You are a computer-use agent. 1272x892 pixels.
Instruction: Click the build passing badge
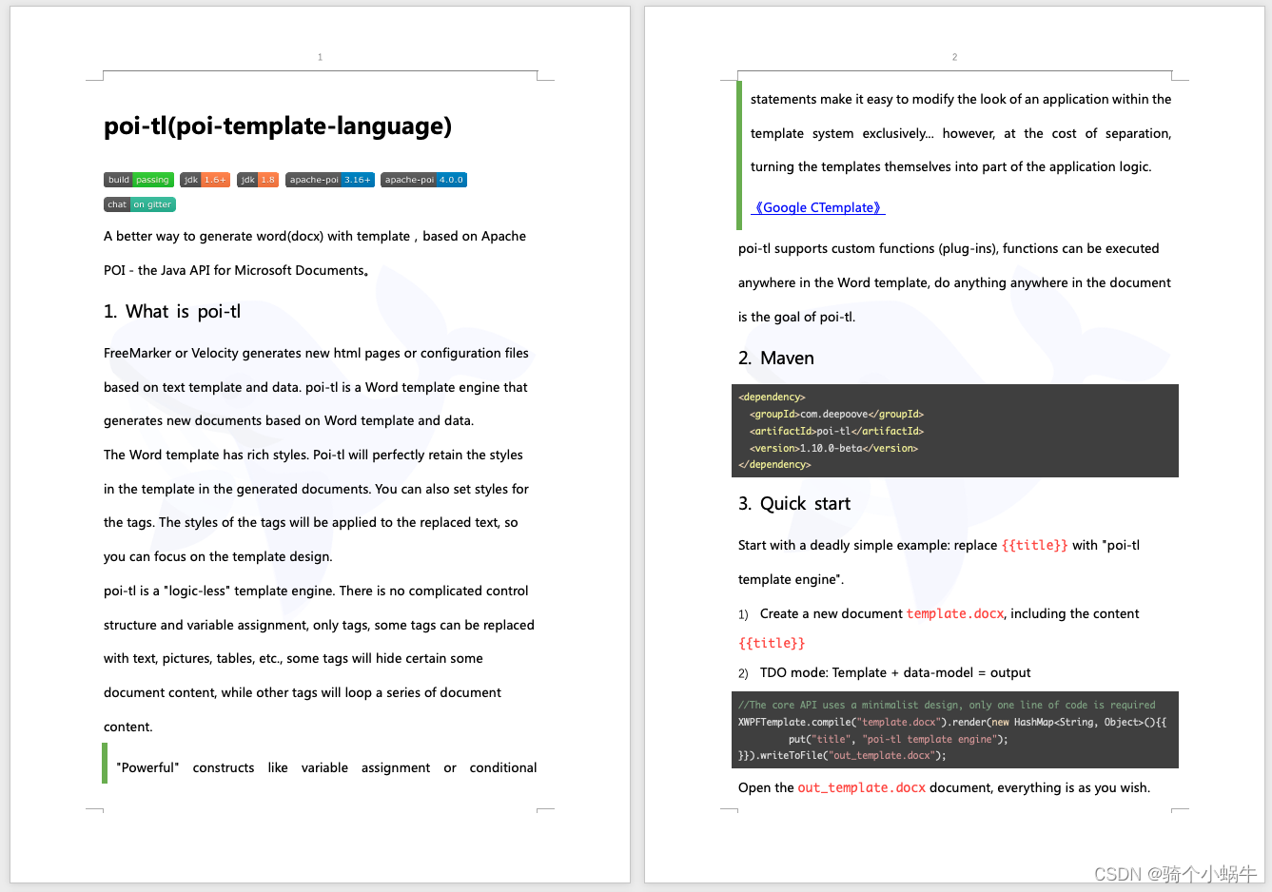139,180
